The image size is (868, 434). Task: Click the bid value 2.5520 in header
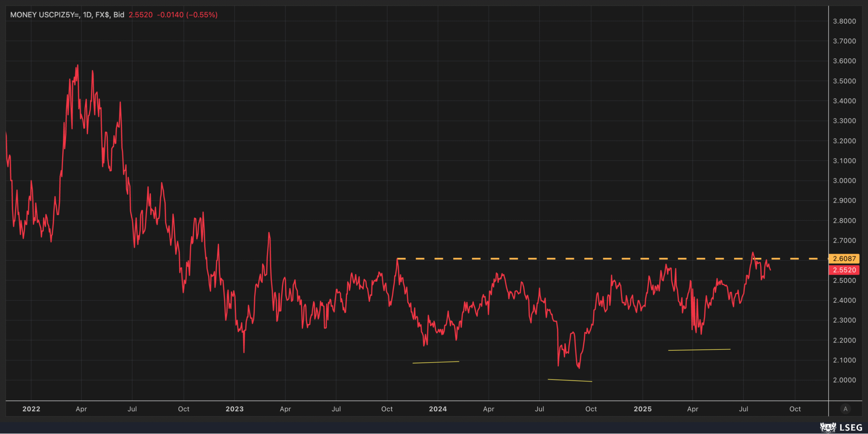point(141,15)
